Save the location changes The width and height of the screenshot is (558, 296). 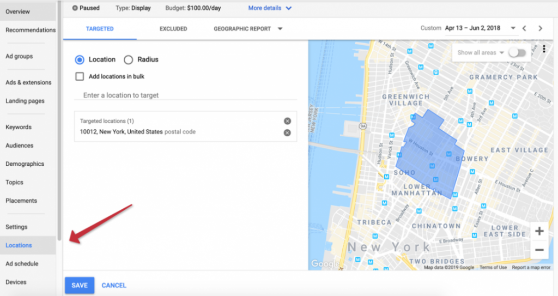pos(80,285)
